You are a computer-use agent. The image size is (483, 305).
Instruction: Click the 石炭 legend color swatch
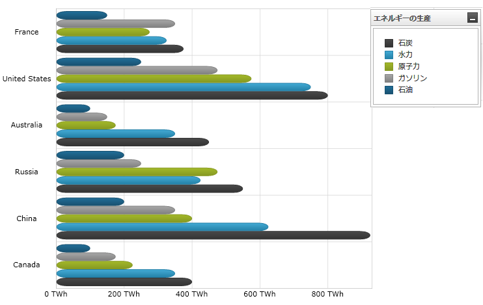point(389,43)
